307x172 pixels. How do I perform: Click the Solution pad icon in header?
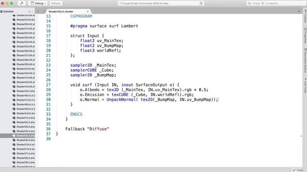point(1,11)
